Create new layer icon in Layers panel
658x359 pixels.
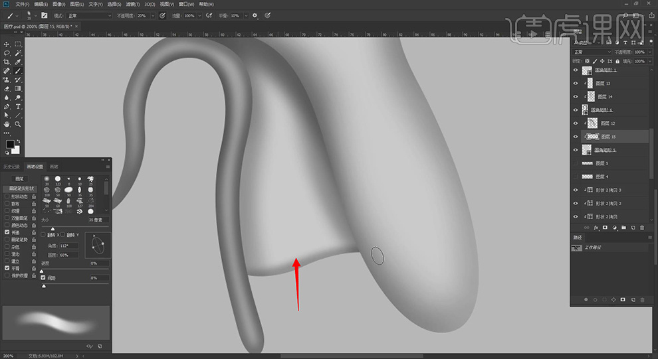click(x=633, y=228)
